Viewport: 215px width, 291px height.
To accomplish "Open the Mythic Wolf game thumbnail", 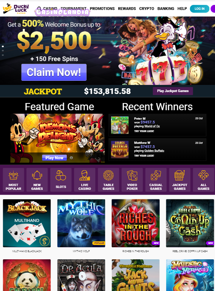I will click(x=81, y=223).
